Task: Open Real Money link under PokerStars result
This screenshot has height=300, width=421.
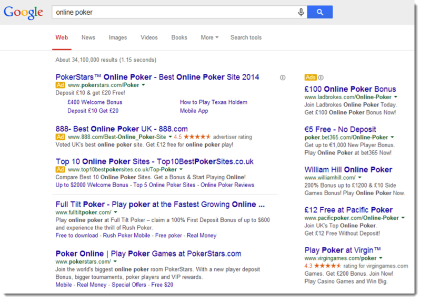Action: [92, 285]
